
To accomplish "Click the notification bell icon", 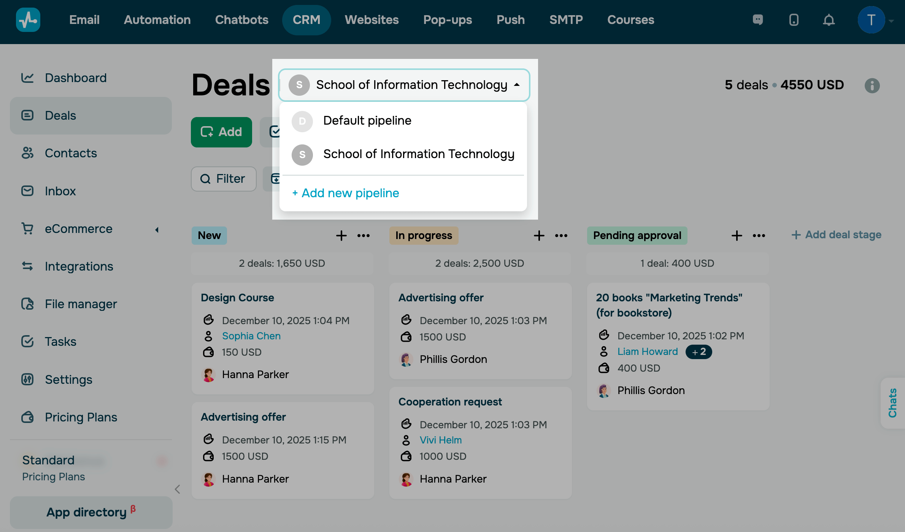I will tap(829, 20).
